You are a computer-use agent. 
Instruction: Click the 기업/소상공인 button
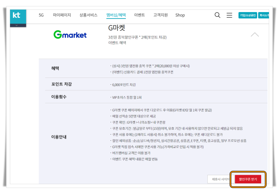click(x=248, y=15)
